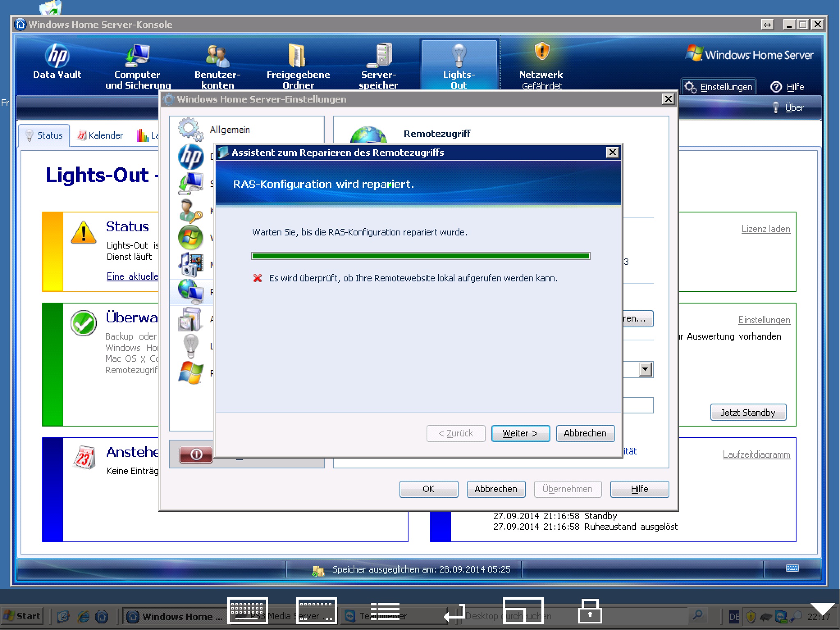Click the Ruhezustand ausgelöst log entry
840x630 pixels.
585,527
